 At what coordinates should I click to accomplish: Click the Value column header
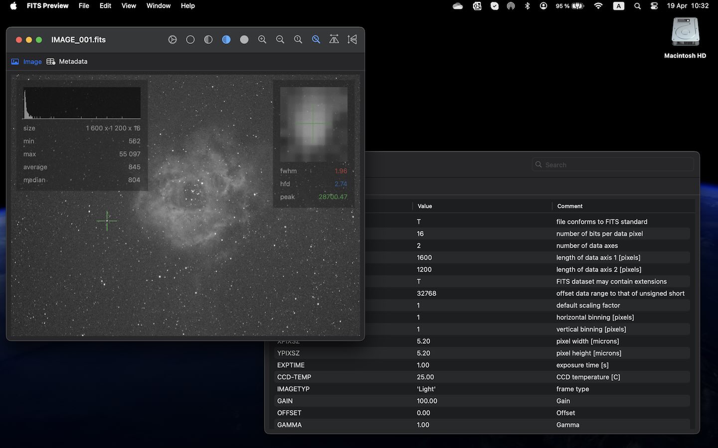[x=425, y=206]
